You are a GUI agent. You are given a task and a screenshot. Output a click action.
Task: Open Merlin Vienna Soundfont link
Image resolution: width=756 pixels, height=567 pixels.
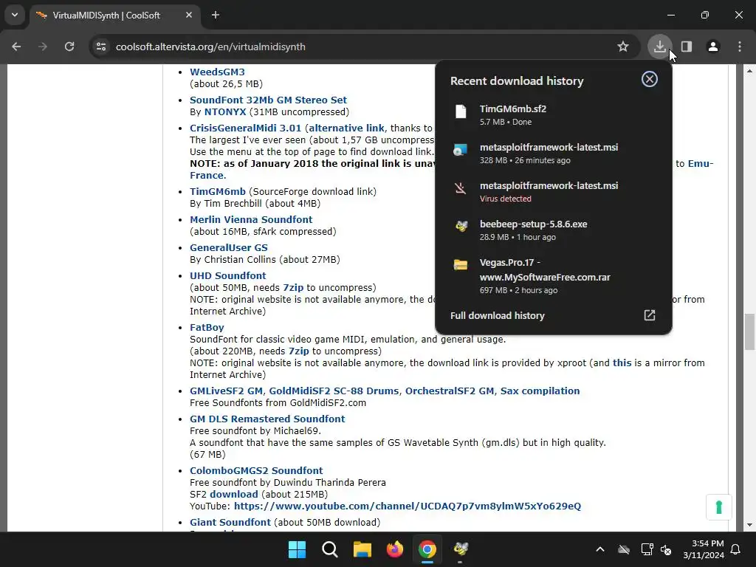251,219
